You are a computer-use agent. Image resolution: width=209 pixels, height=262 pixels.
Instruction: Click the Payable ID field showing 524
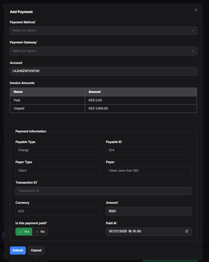click(x=149, y=150)
